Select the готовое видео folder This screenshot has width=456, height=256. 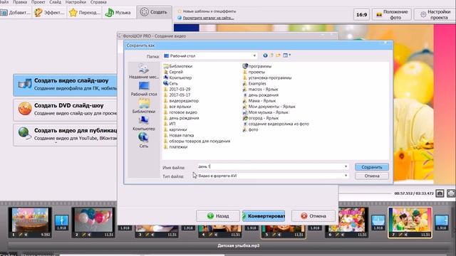click(180, 112)
